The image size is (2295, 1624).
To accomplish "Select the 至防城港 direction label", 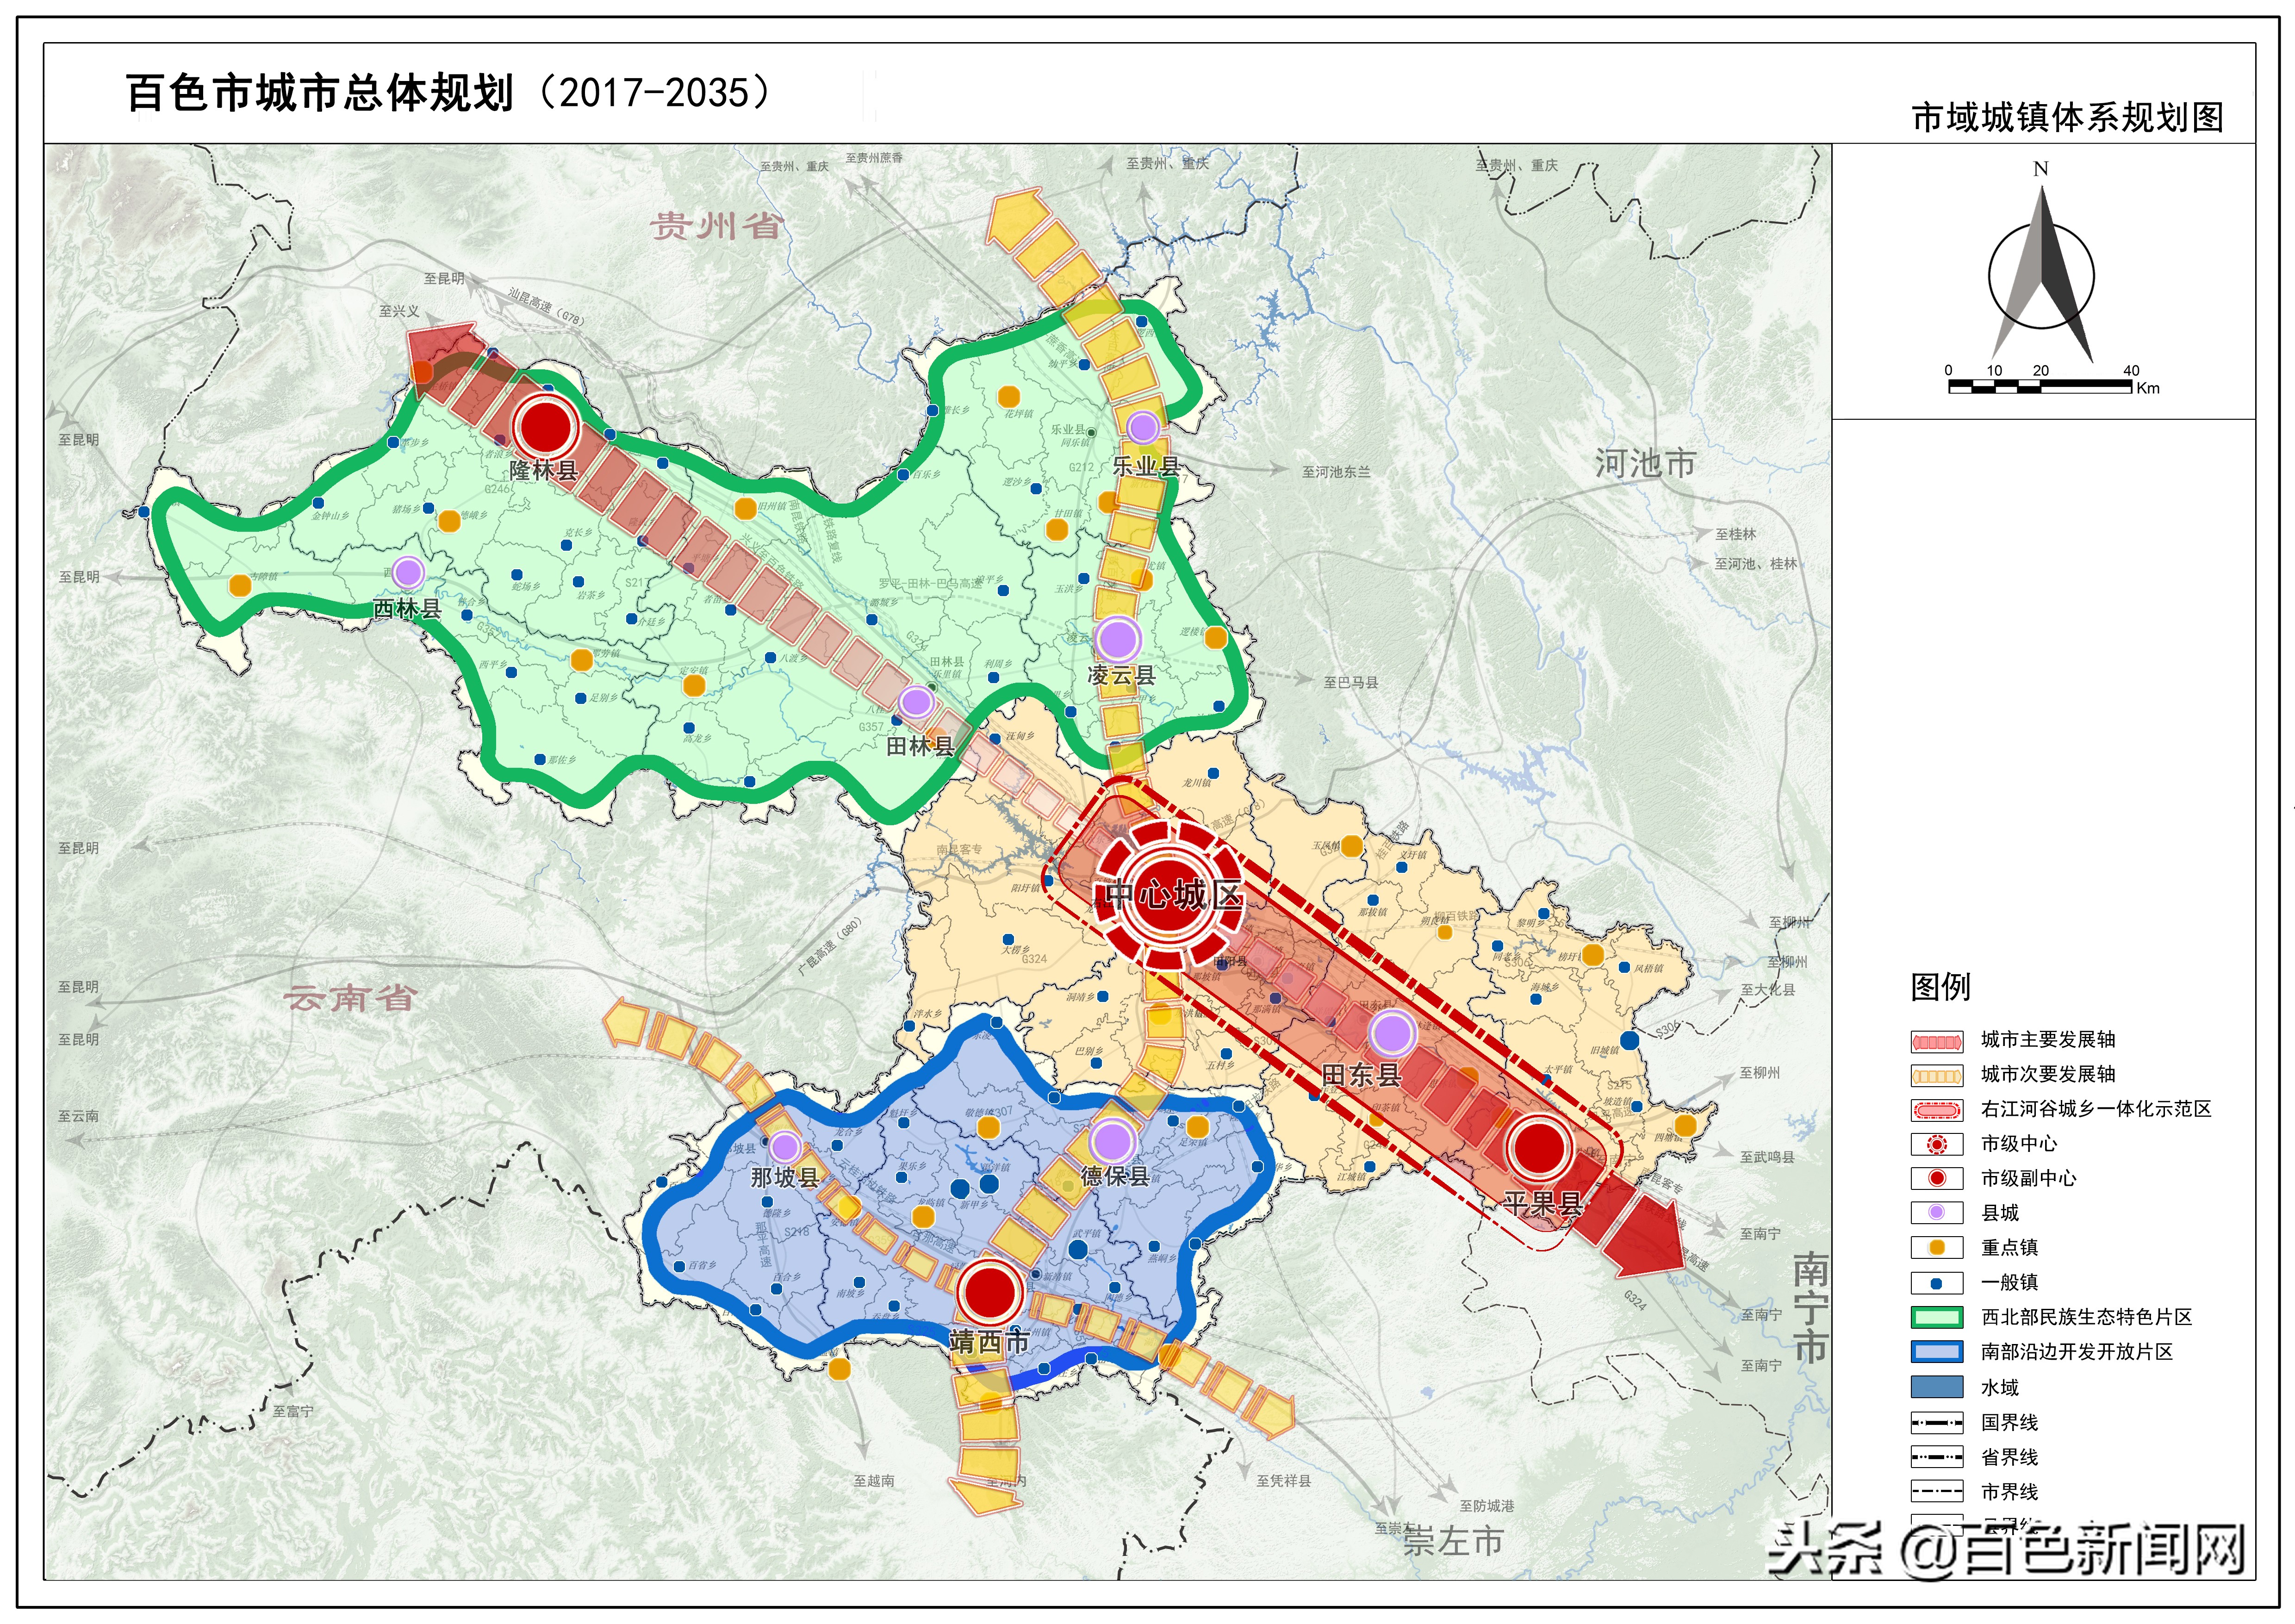I will [1487, 1506].
